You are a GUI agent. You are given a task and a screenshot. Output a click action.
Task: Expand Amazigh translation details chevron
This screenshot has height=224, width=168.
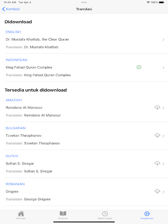pyautogui.click(x=163, y=108)
